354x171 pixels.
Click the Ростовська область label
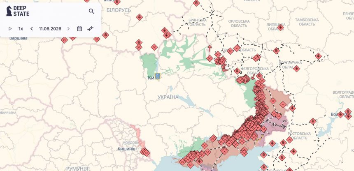(x=299, y=136)
